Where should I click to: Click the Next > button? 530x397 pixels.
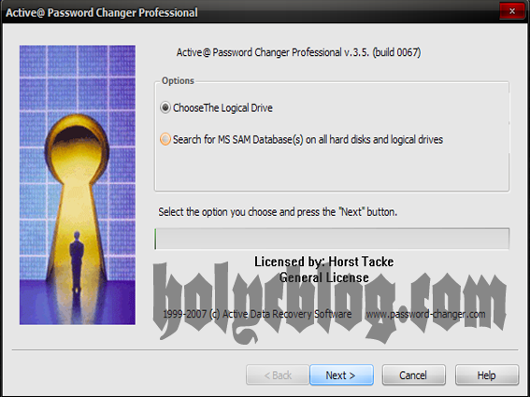(x=341, y=375)
